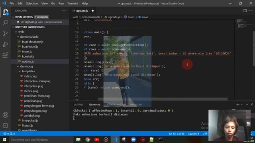The height and width of the screenshot is (143, 255).
Task: Open the Go menu
Action: (x=53, y=4)
